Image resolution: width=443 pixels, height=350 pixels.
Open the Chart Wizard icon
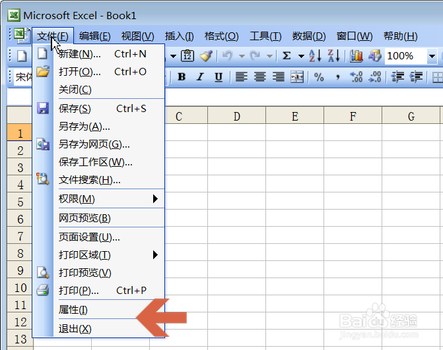357,55
